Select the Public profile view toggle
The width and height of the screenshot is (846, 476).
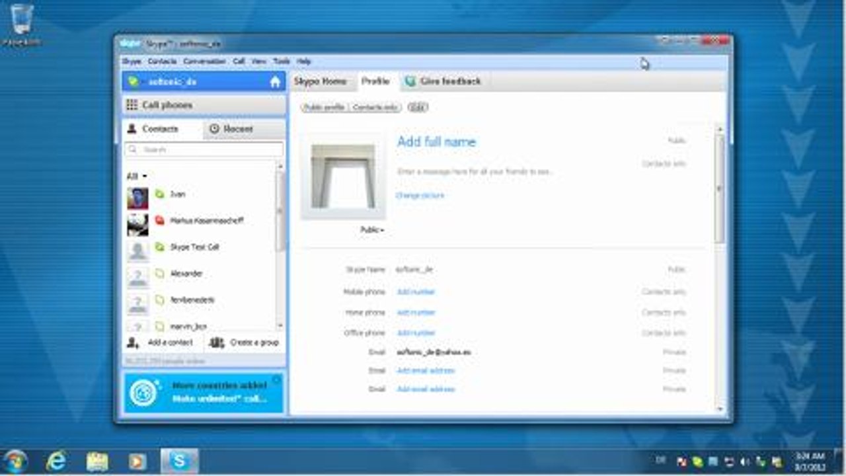tap(325, 107)
